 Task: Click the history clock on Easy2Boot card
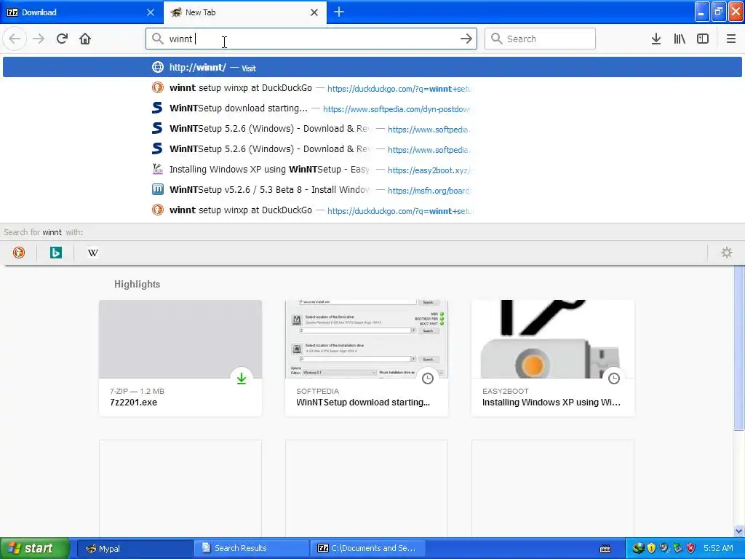[614, 378]
